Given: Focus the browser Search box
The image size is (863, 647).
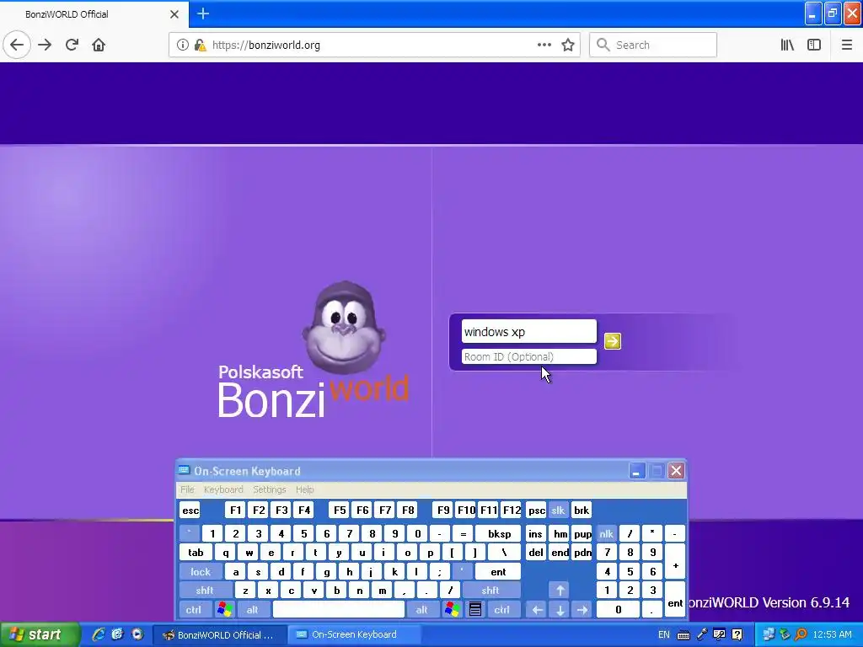Looking at the screenshot, I should tap(653, 45).
